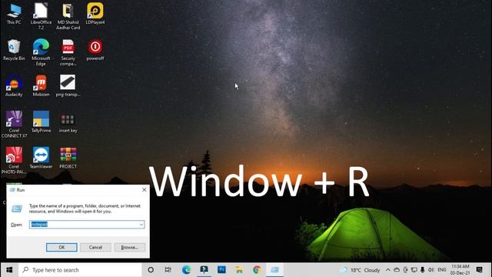Open the 18°C Cloudy weather widget
The width and height of the screenshot is (492, 277).
360,270
